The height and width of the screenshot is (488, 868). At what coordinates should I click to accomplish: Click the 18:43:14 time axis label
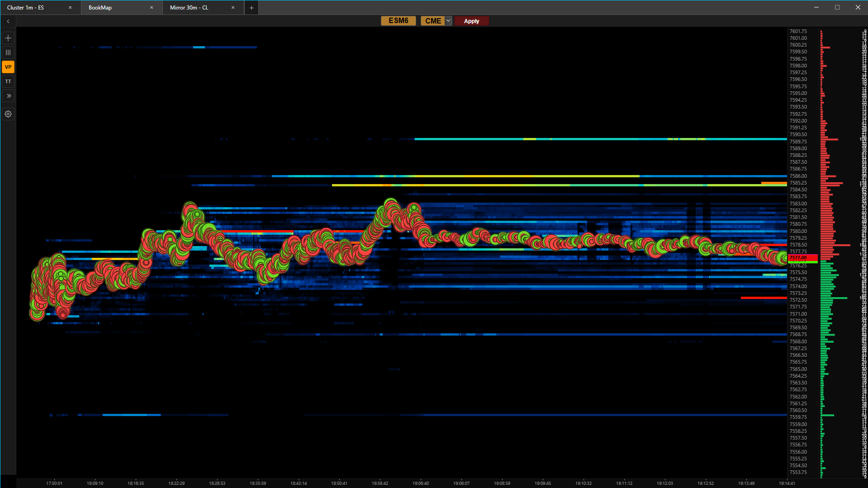[x=299, y=483]
